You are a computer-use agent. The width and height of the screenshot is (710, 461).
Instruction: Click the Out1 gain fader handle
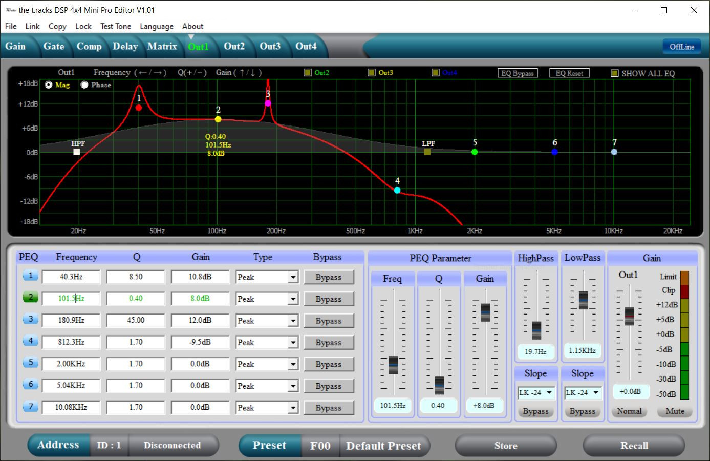(x=629, y=316)
